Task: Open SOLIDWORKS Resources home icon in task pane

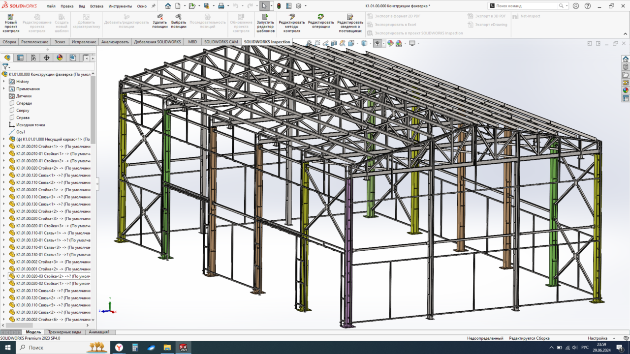Action: [x=626, y=59]
